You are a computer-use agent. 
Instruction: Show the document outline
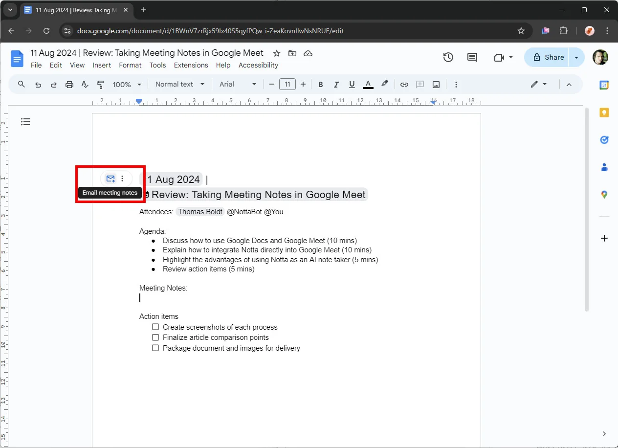(x=25, y=122)
